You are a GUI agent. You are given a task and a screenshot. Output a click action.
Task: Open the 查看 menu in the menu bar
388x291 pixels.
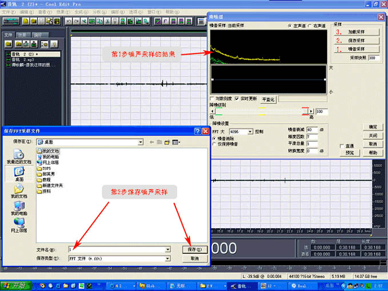(45, 12)
